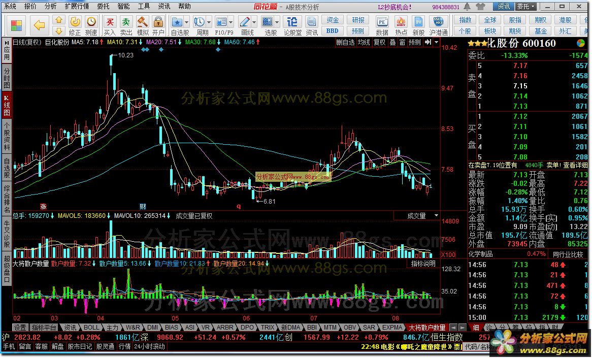This screenshot has width=592, height=358.
Task: Open the 智能 menu
Action: click(x=123, y=7)
